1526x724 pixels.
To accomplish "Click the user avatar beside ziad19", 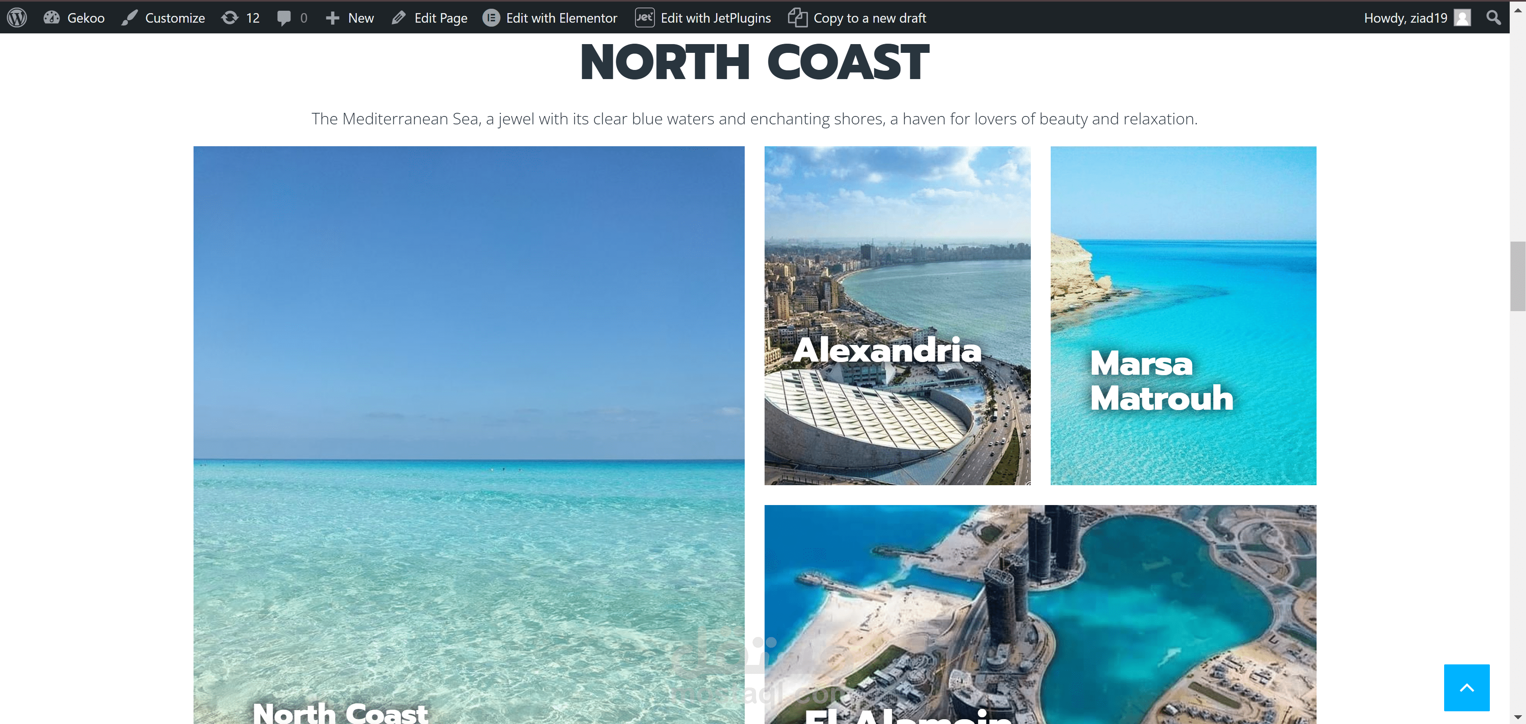I will click(x=1462, y=18).
